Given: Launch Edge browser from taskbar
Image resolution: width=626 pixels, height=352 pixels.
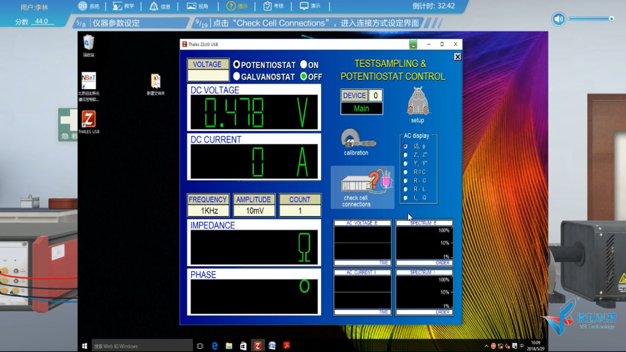Looking at the screenshot, I should (215, 346).
